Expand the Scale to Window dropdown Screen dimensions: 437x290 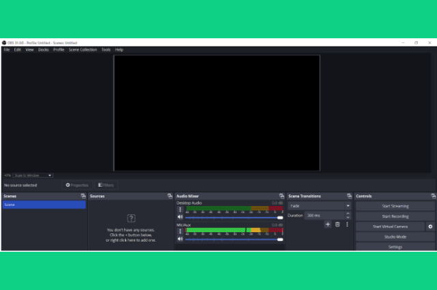tap(33, 175)
